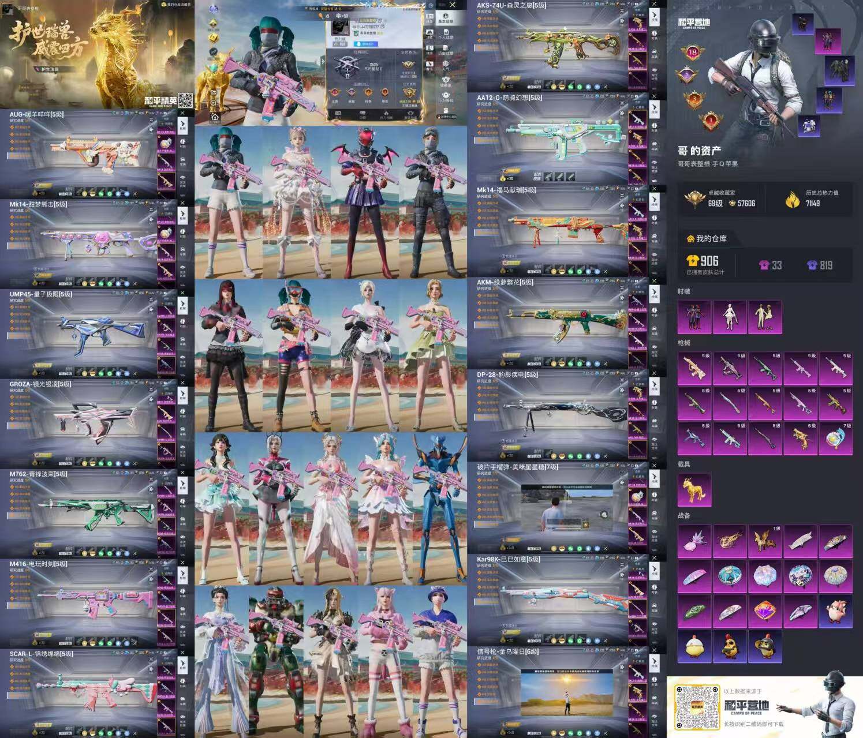Select the pink cat-eared character skin

click(x=384, y=661)
